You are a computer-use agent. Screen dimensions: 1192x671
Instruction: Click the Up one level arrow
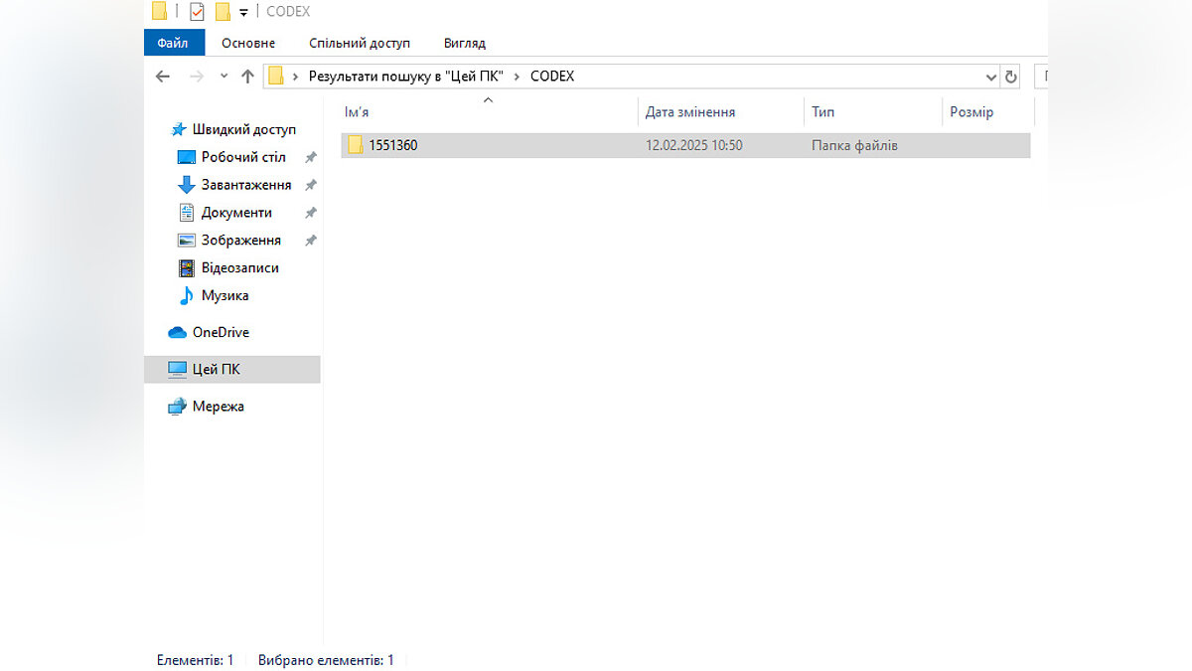tap(247, 77)
